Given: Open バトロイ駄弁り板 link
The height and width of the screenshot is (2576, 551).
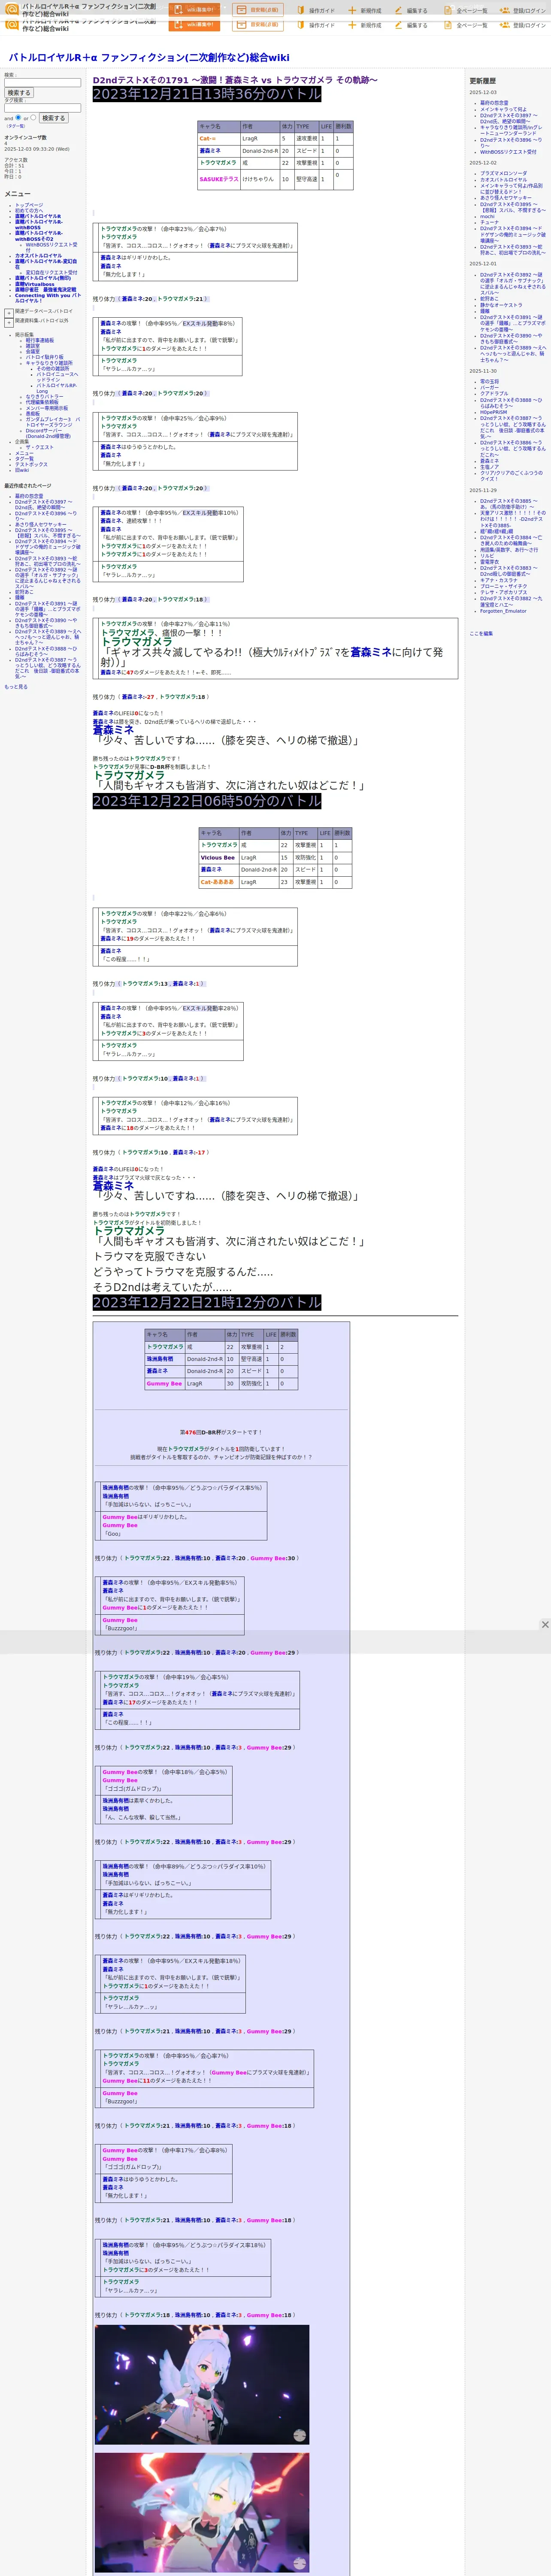Looking at the screenshot, I should click(44, 357).
